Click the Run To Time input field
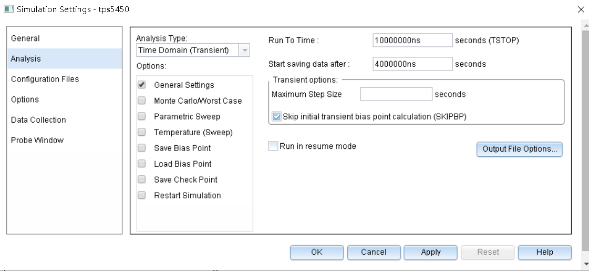 [x=412, y=41]
